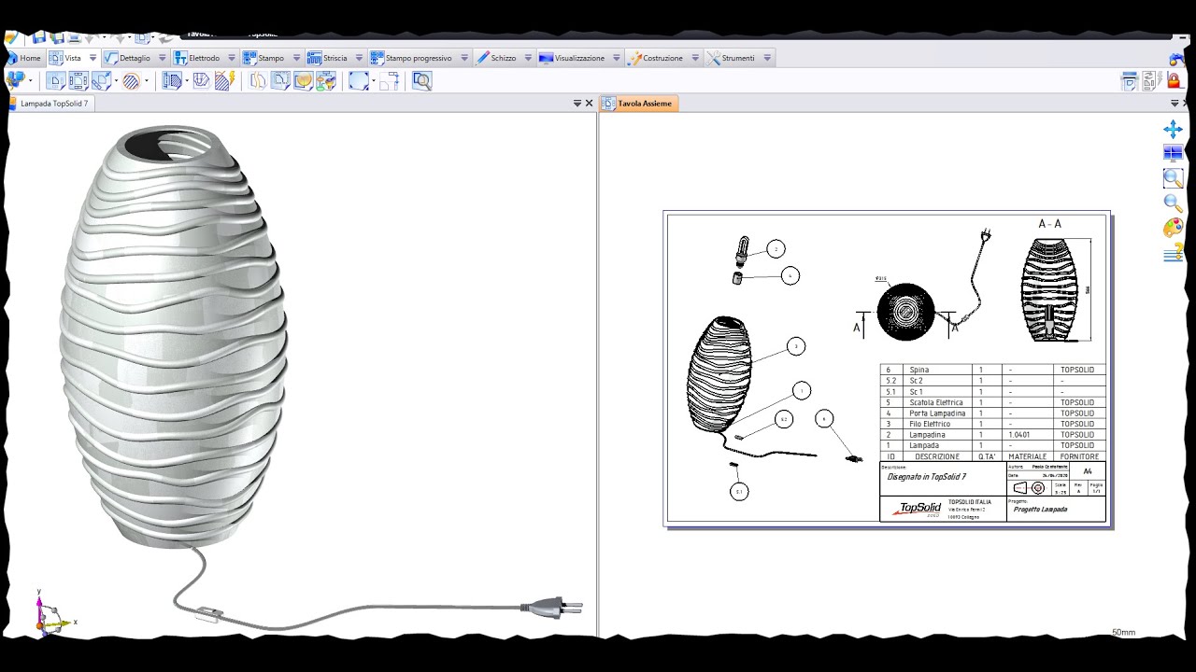Expand the Schizzo tab dropdown arrow
This screenshot has height=672, width=1196.
[528, 58]
